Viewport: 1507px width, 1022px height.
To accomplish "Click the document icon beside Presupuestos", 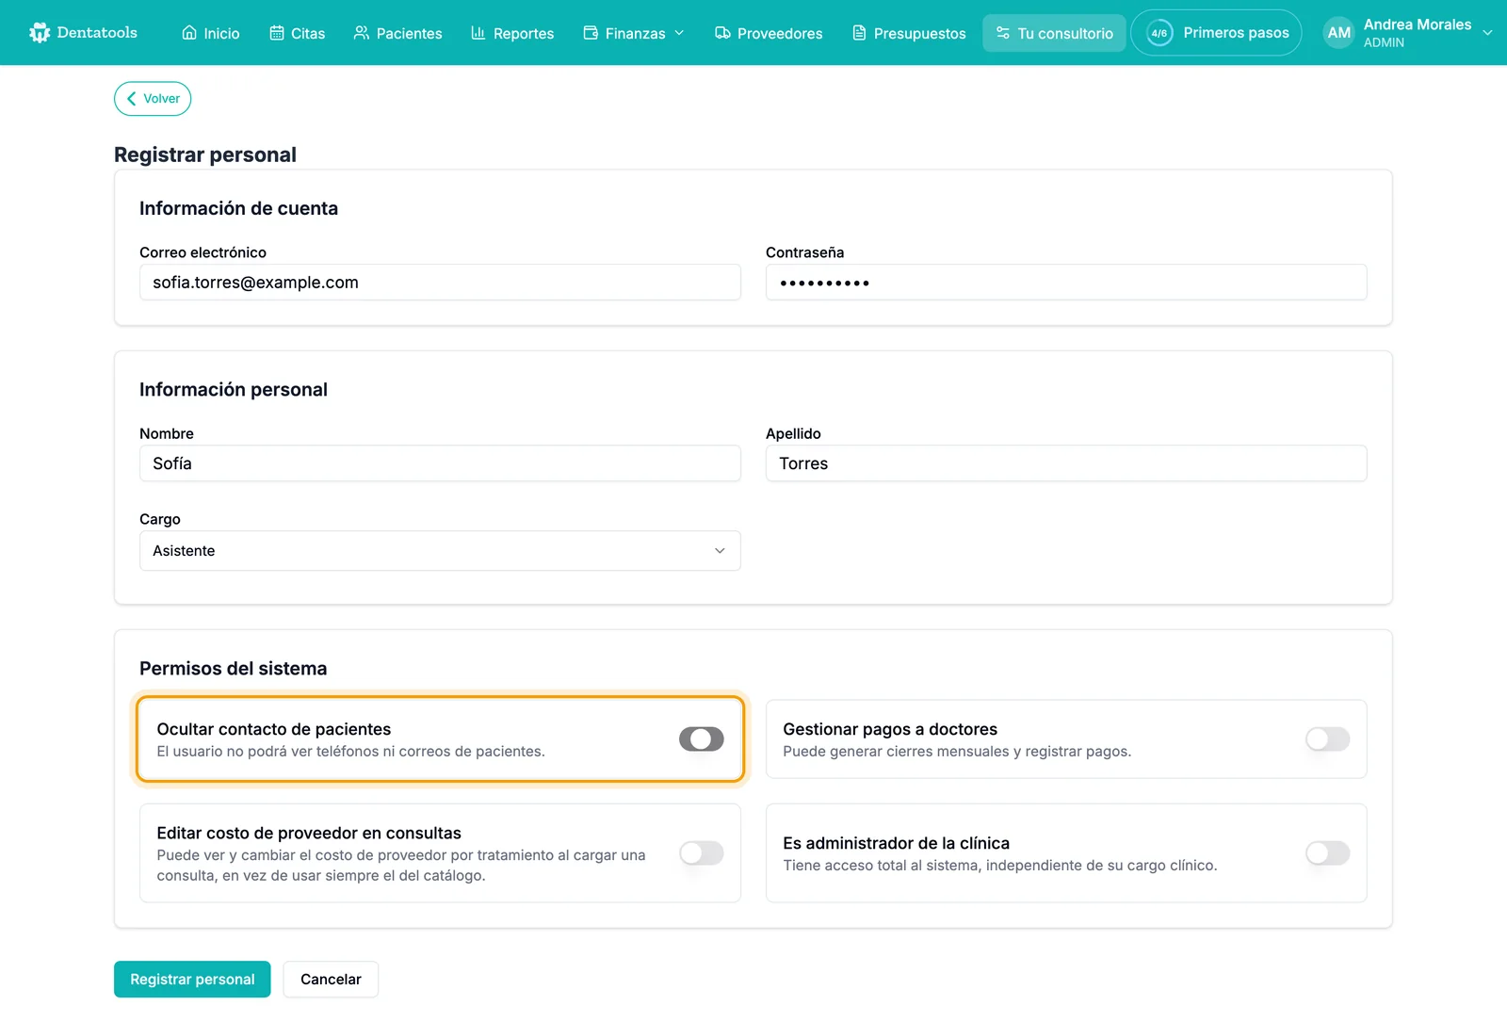I will (859, 33).
